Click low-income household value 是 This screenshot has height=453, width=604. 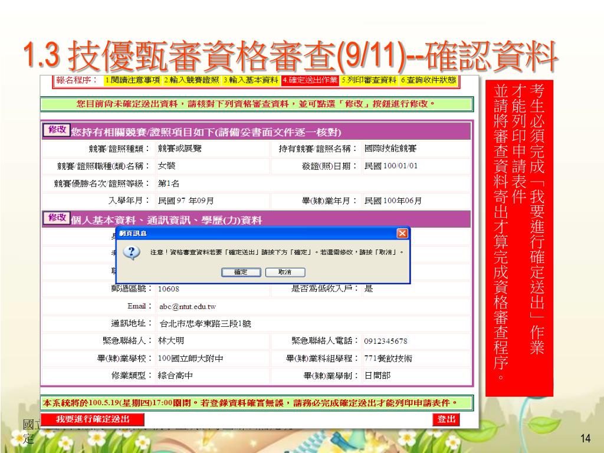tap(369, 289)
